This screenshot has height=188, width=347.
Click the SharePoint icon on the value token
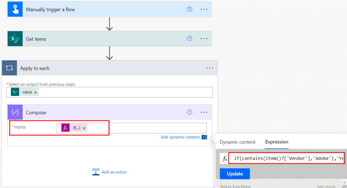[15, 92]
